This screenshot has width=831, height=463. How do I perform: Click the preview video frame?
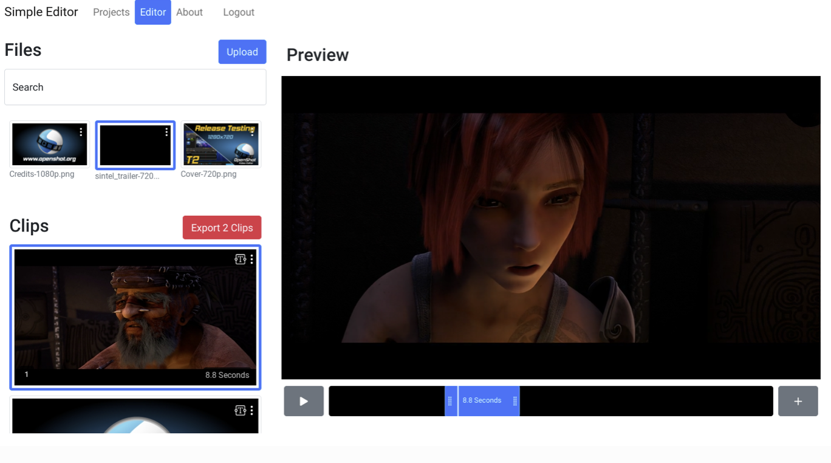(551, 228)
